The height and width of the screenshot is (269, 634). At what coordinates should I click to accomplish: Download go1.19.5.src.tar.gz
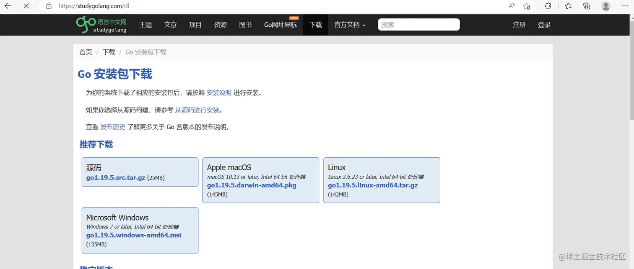pos(116,177)
